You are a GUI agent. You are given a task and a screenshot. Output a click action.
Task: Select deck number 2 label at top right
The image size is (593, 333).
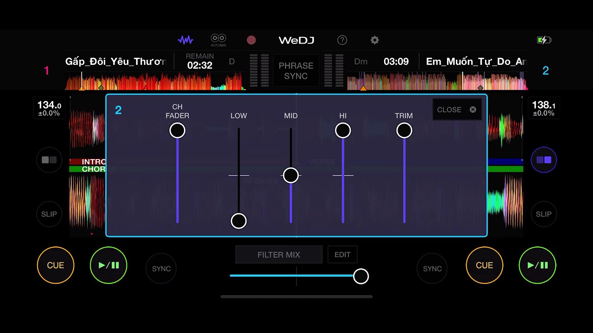[545, 71]
